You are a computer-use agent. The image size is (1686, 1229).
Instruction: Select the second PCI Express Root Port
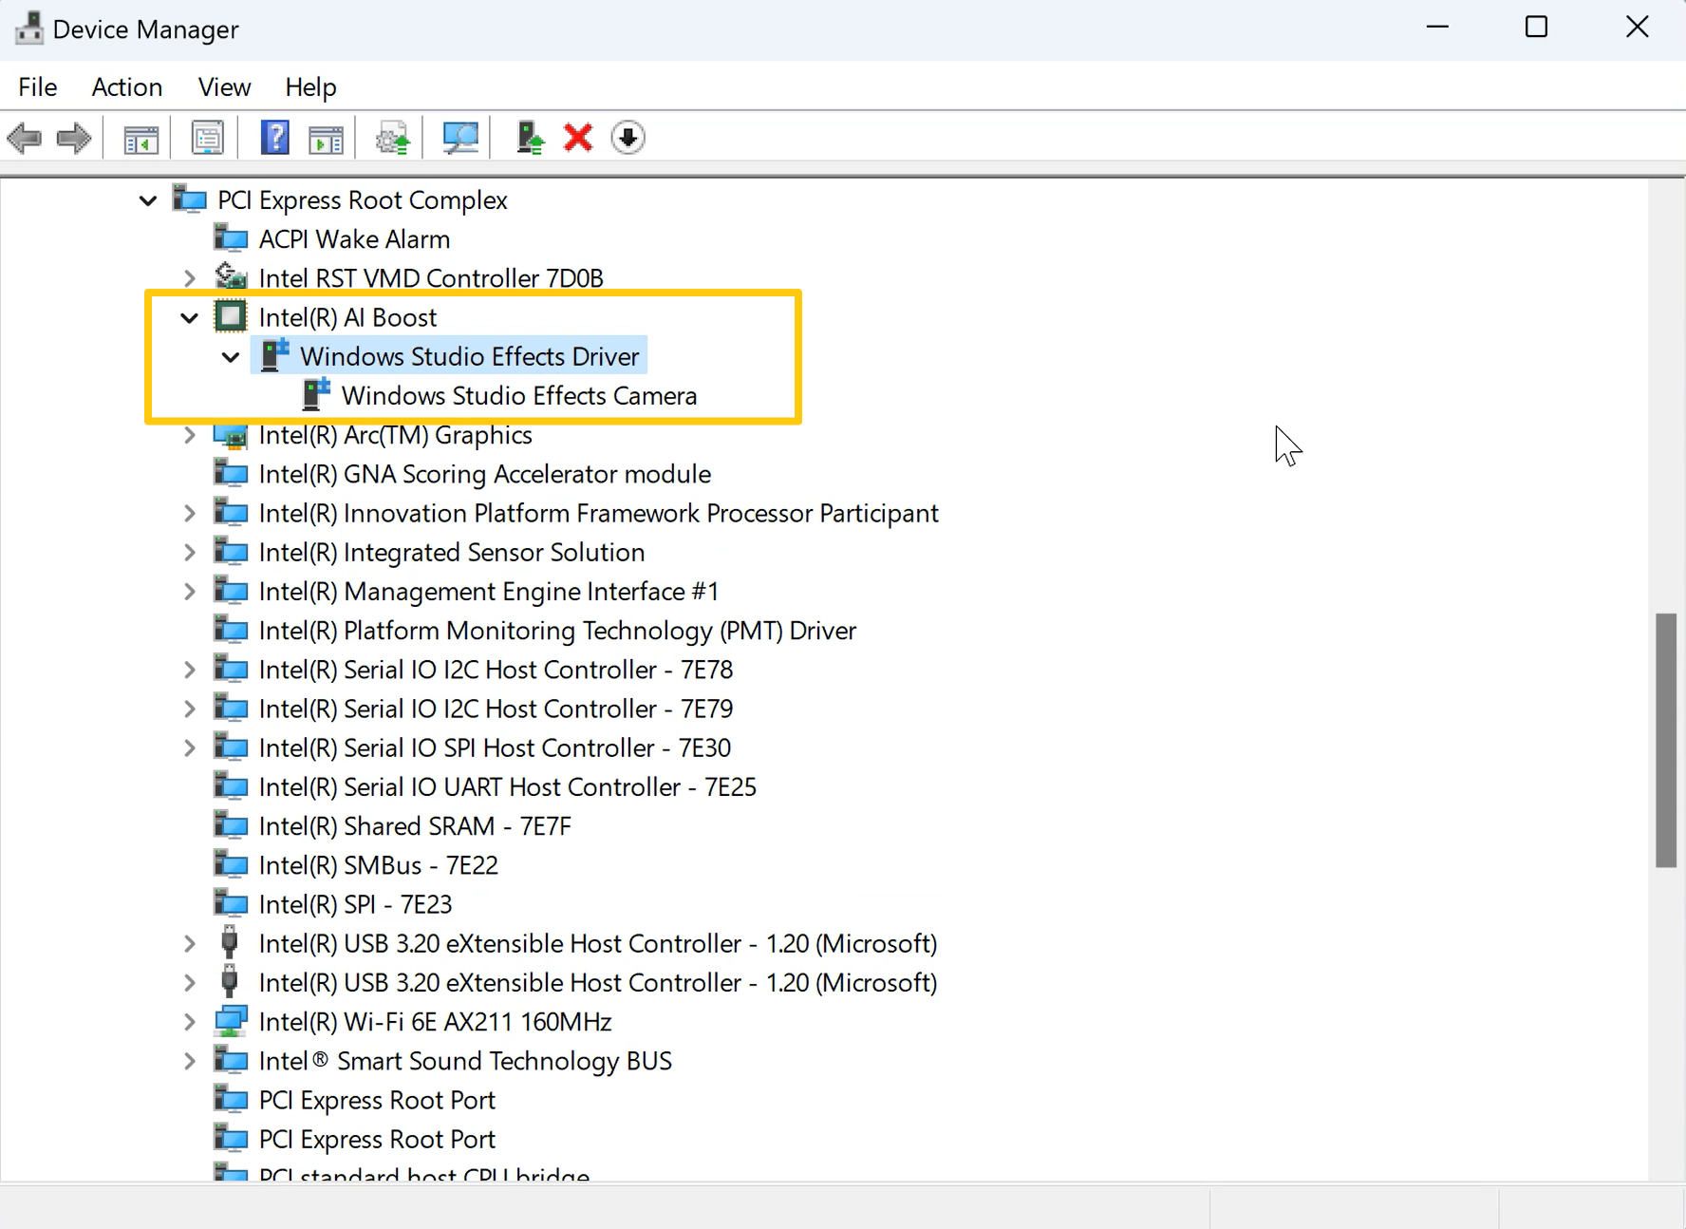[377, 1139]
